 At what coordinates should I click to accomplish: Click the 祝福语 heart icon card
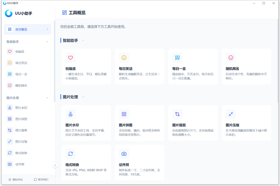(71, 58)
